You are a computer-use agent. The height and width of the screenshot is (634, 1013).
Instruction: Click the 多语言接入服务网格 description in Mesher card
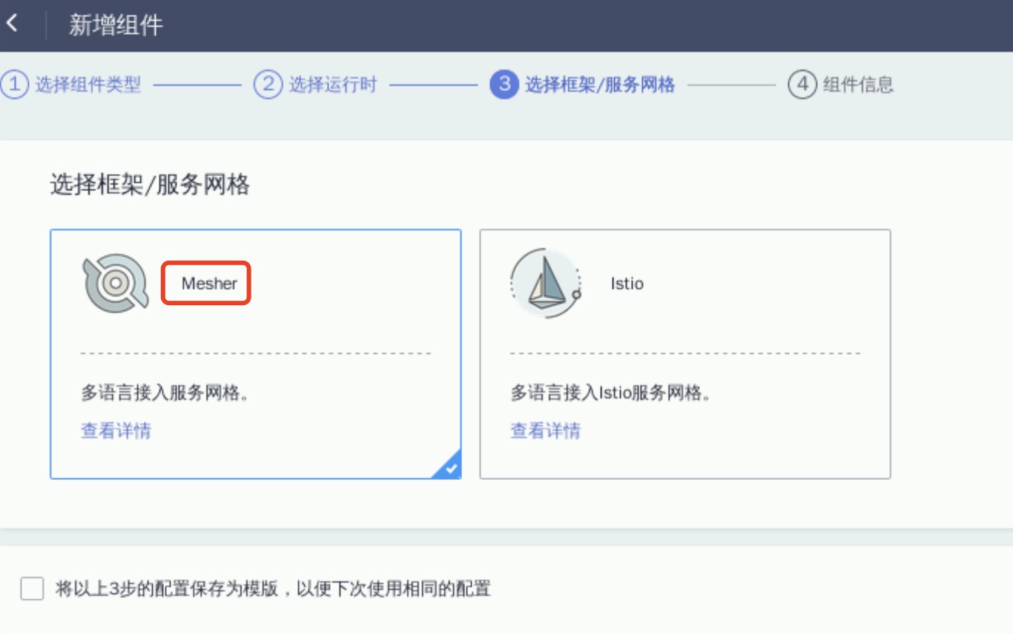pyautogui.click(x=165, y=393)
